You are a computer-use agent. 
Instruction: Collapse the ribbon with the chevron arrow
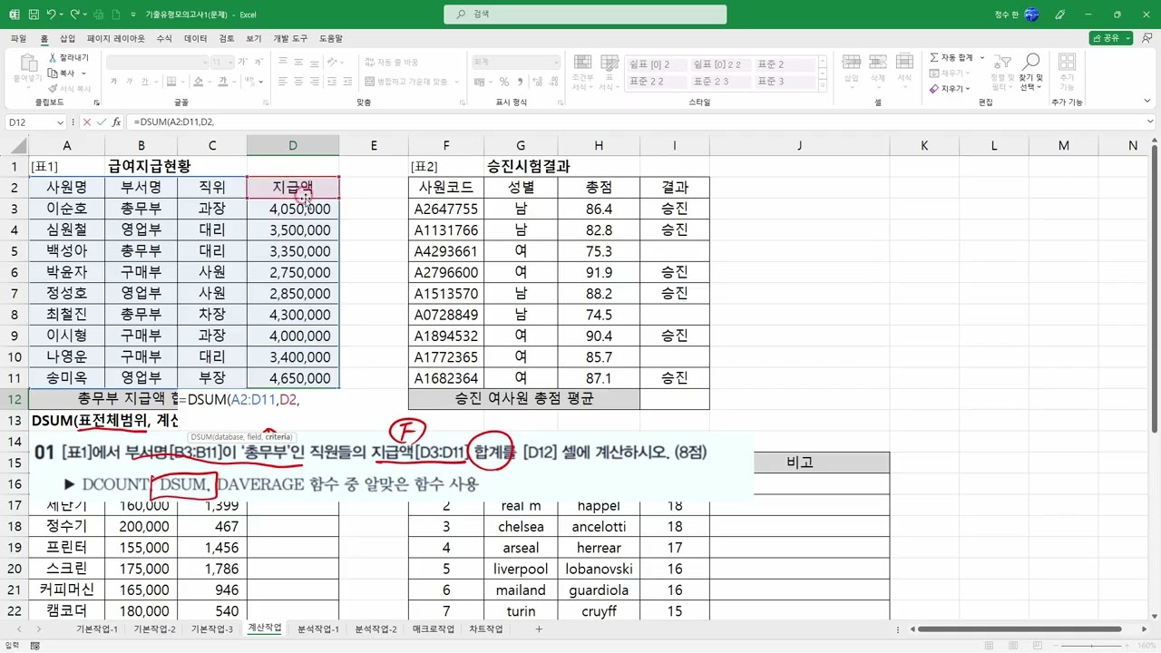tap(1148, 102)
